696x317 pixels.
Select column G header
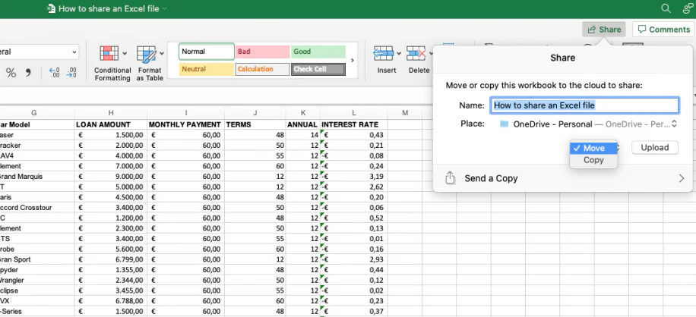point(33,113)
